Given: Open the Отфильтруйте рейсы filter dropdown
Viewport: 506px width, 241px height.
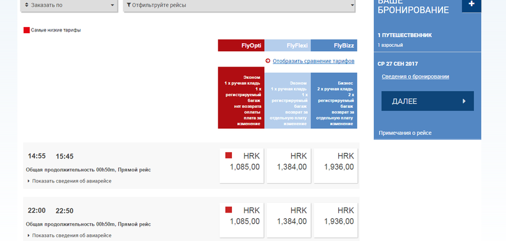Looking at the screenshot, I should tap(239, 6).
